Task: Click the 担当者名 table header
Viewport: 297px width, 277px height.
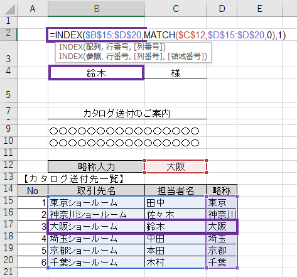Action: (175, 190)
